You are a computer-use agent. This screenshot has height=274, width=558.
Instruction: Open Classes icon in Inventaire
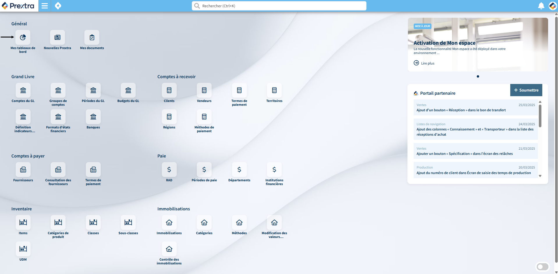coord(93,223)
